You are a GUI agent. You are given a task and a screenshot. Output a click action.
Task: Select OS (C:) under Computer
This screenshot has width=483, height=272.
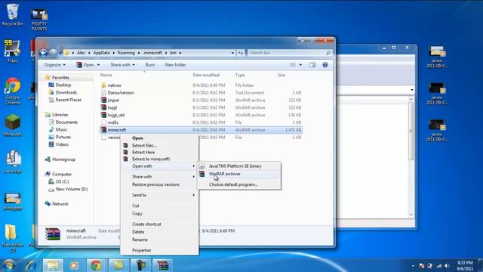[62, 181]
